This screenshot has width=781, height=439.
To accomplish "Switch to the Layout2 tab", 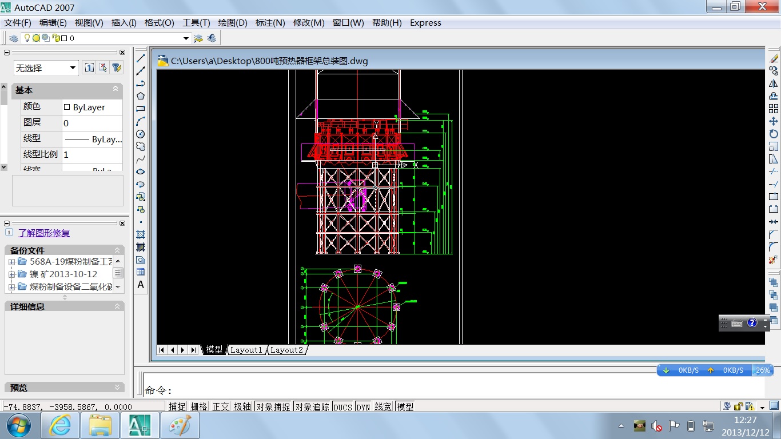I will click(286, 350).
